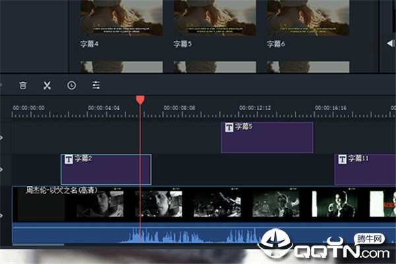Click the 00:00:12:12 mark on ruler
This screenshot has width=396, height=264.
click(255, 108)
